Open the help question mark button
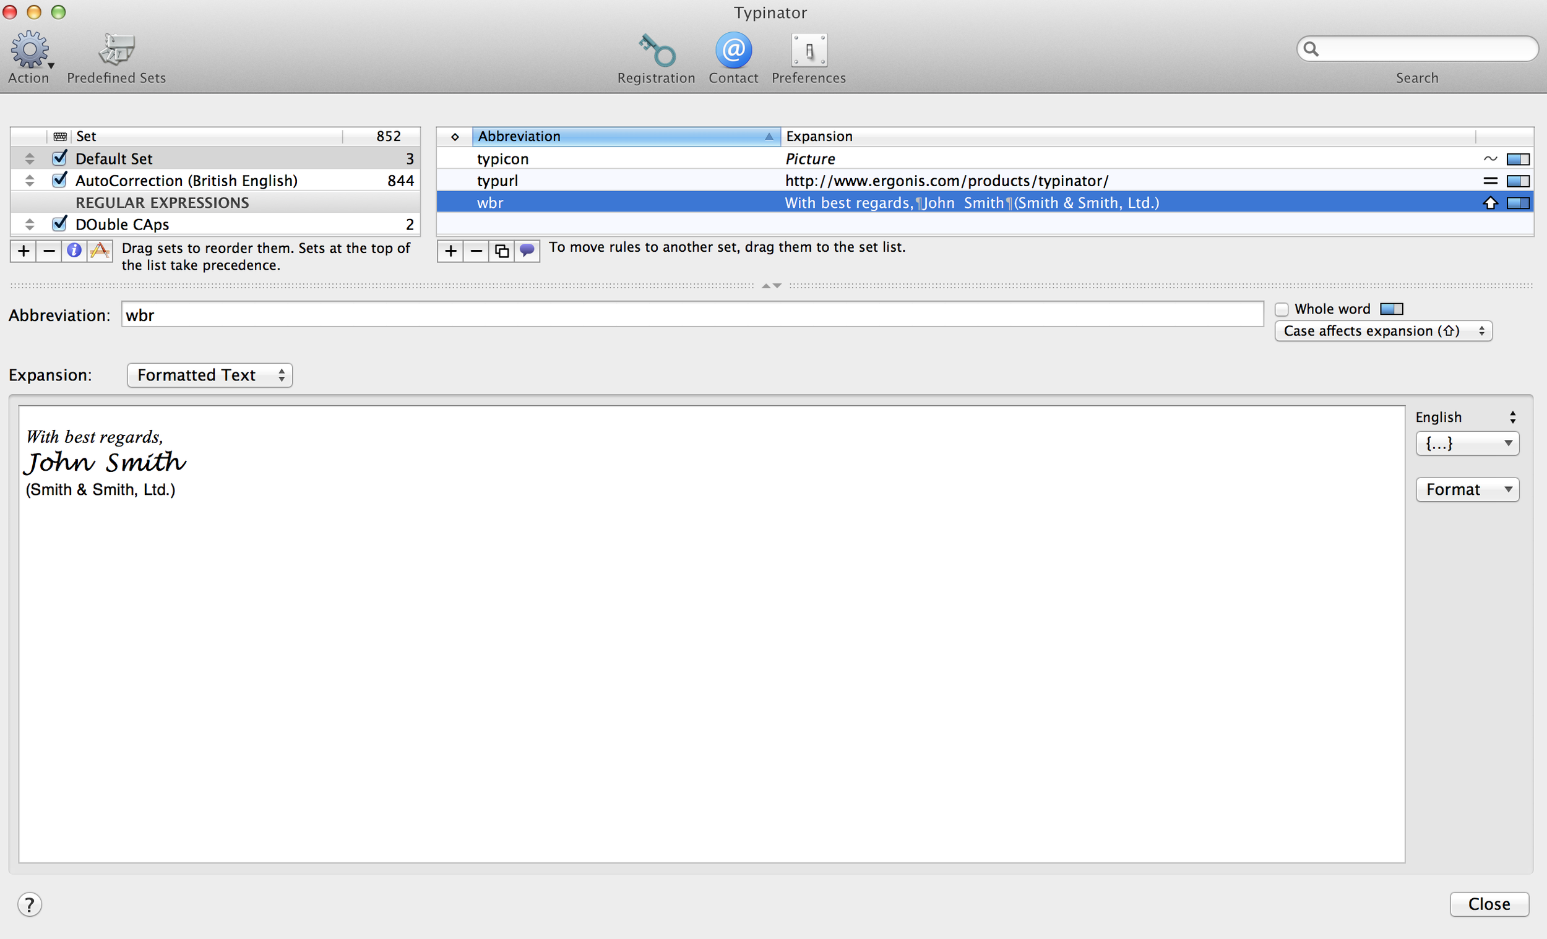Screen dimensions: 1547x939 pos(30,904)
